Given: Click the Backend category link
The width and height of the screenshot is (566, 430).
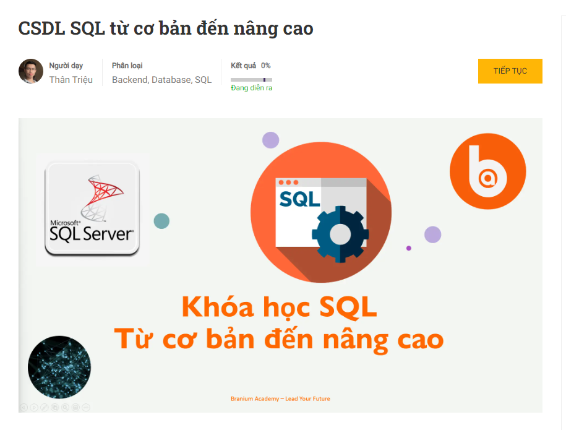Looking at the screenshot, I should 129,80.
